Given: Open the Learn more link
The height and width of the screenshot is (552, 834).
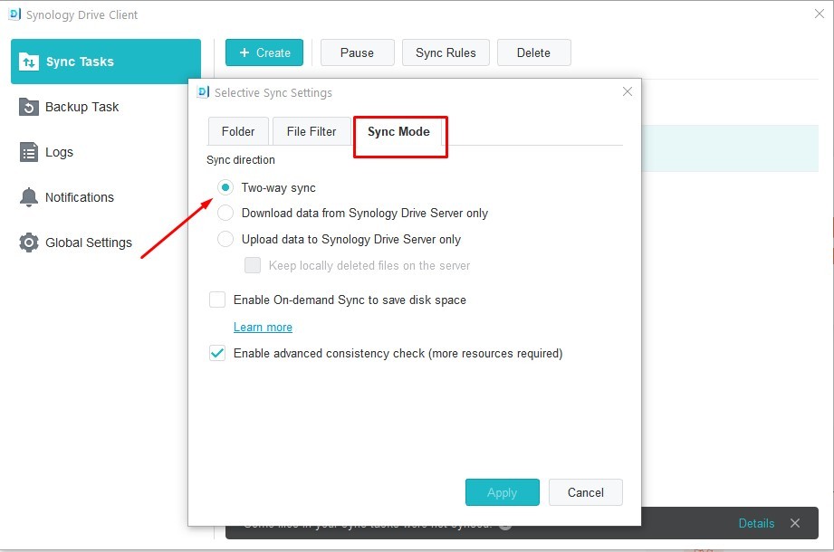Looking at the screenshot, I should point(263,328).
